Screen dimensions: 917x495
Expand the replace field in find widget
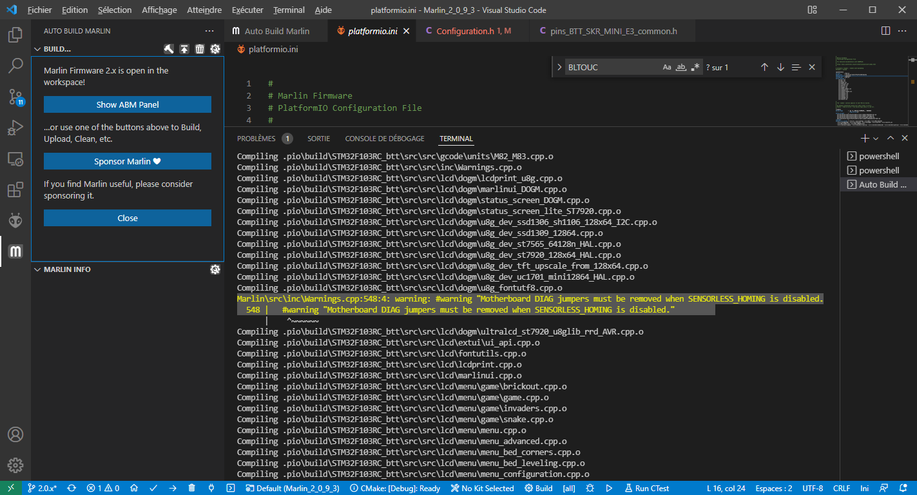tap(558, 67)
